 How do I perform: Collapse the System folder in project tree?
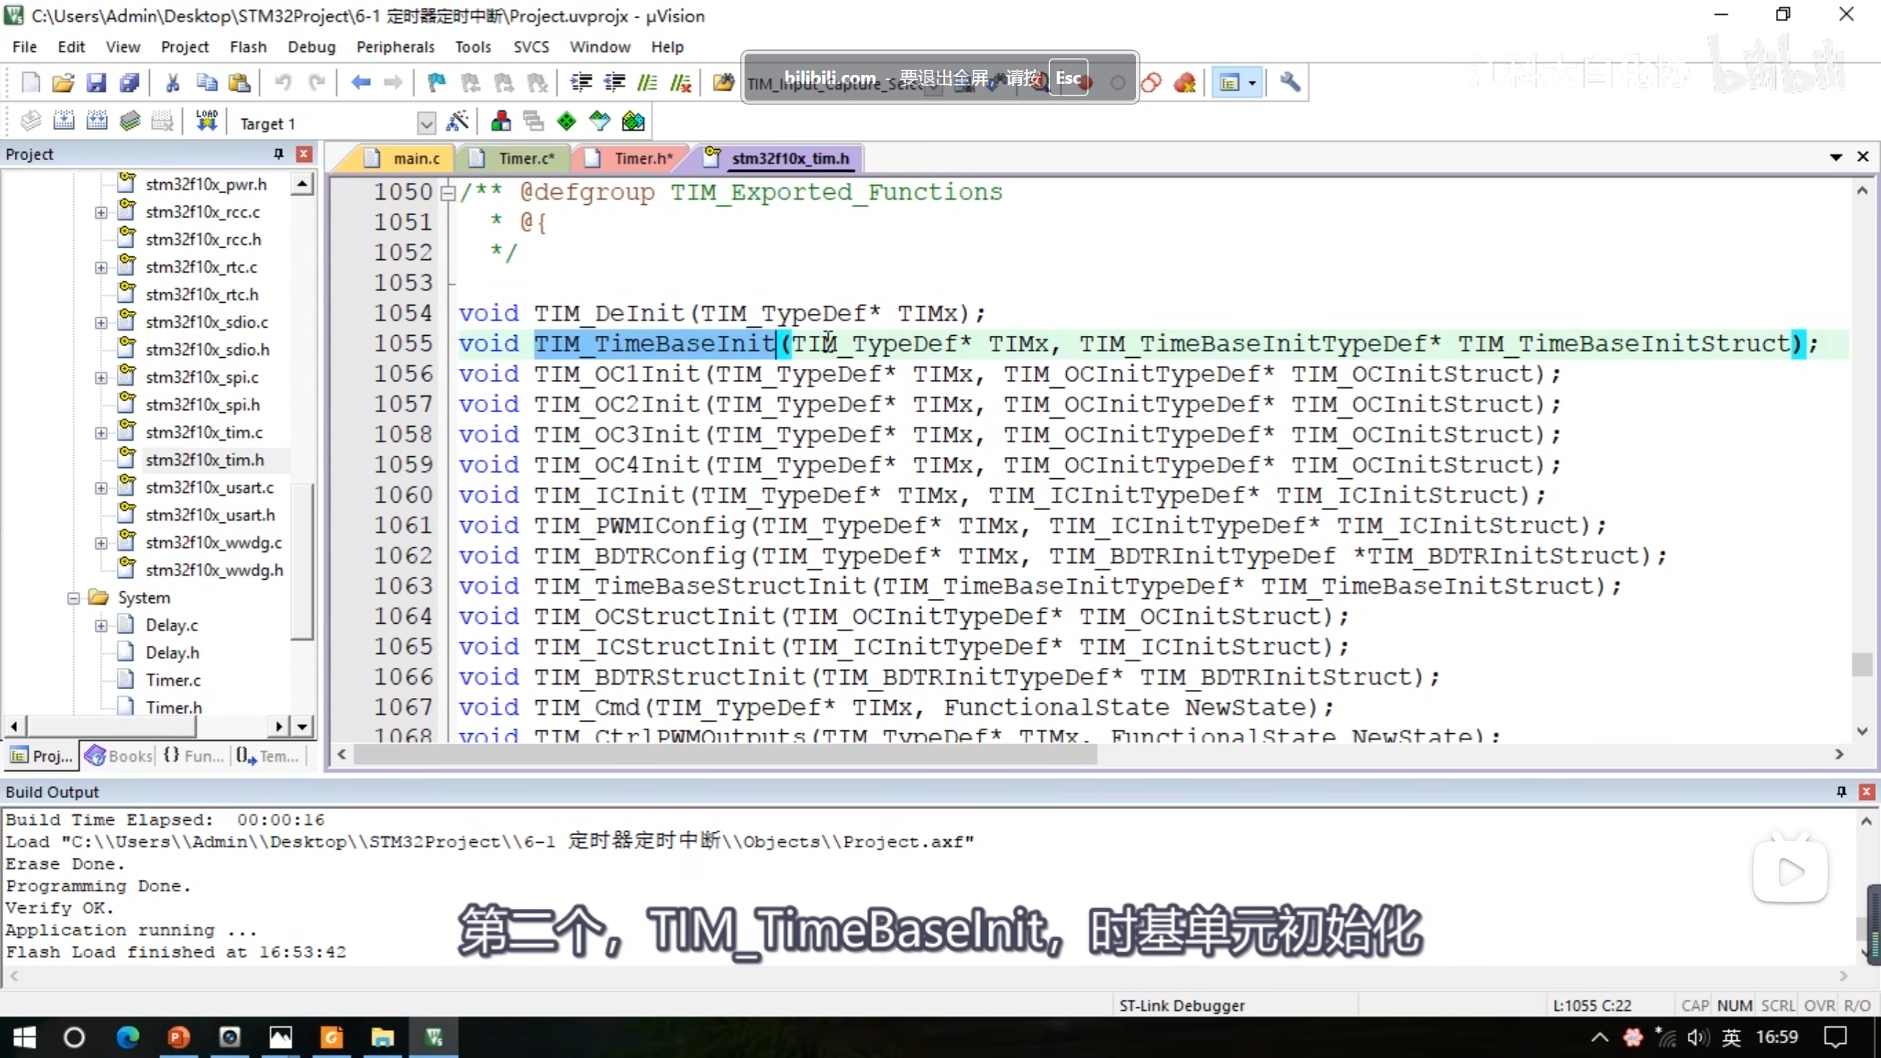click(73, 598)
